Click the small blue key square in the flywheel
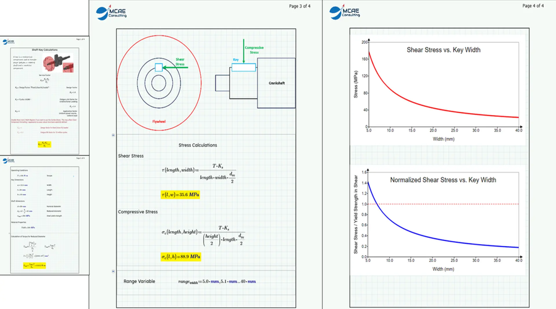 [x=158, y=67]
